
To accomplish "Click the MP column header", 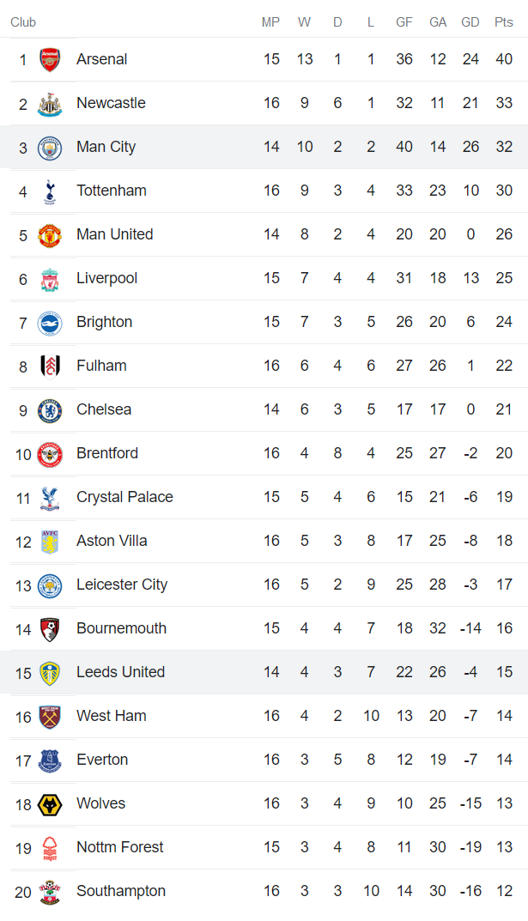I will click(271, 22).
